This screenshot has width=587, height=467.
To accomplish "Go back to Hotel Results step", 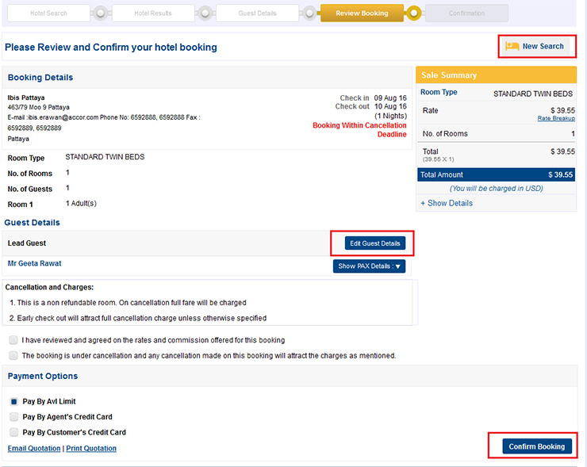I will pyautogui.click(x=153, y=13).
